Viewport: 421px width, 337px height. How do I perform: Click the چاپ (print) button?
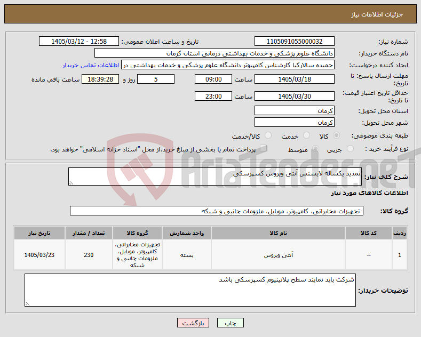[x=231, y=323]
